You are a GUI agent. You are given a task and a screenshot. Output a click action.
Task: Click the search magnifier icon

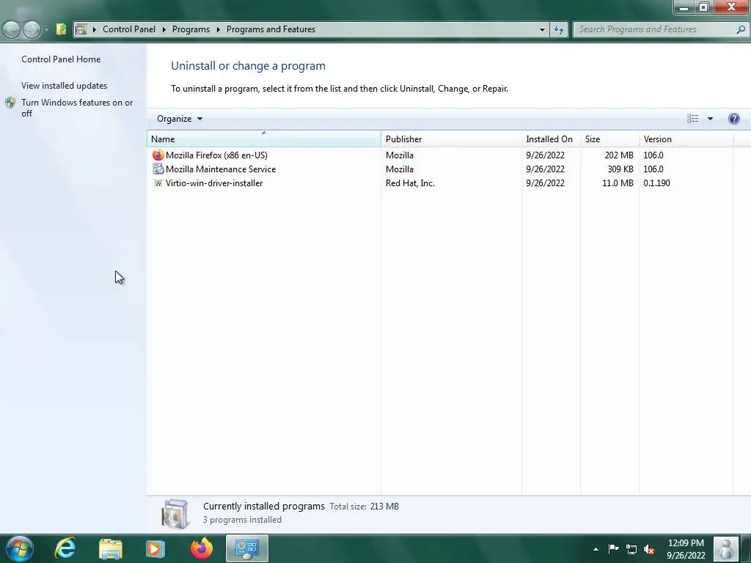click(741, 29)
